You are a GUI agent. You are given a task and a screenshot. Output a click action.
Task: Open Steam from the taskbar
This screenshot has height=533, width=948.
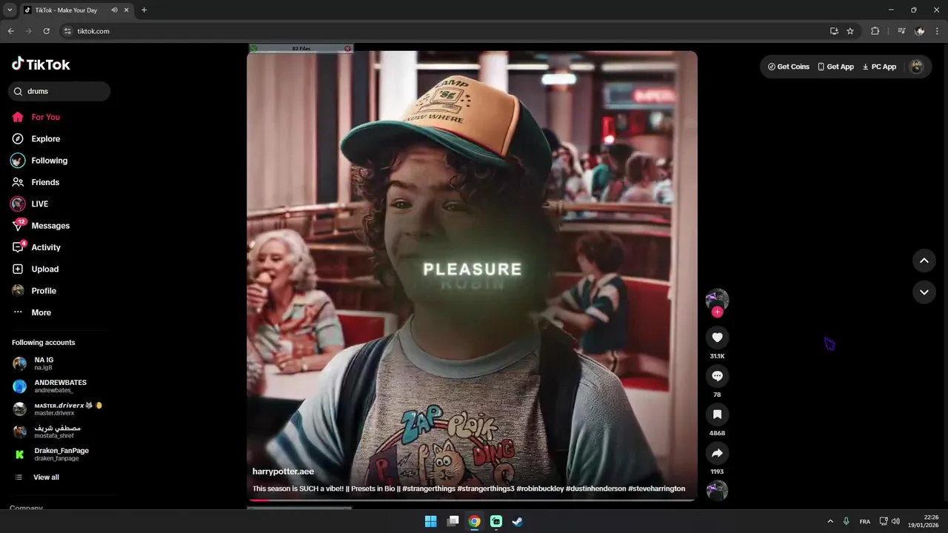click(x=518, y=521)
